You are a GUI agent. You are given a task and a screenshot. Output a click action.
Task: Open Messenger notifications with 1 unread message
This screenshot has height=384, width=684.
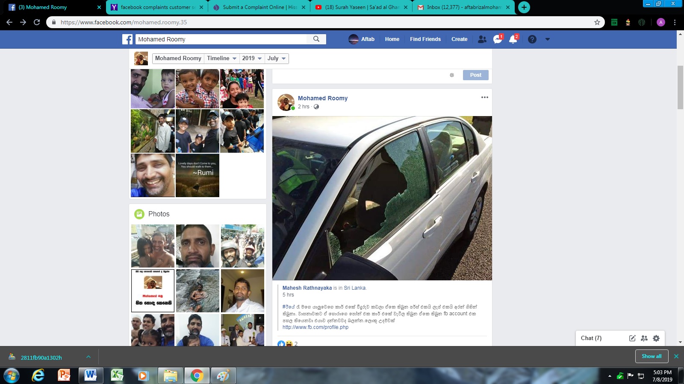click(x=497, y=39)
